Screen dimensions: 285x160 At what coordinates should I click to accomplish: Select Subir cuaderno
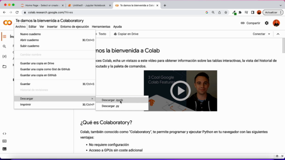click(55, 46)
